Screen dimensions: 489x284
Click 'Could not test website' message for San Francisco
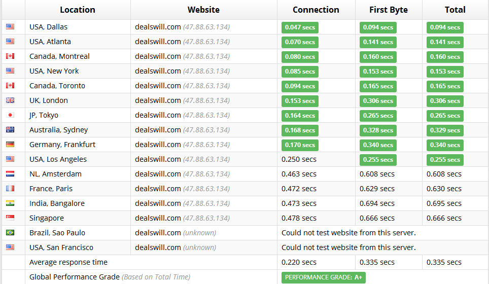[348, 247]
